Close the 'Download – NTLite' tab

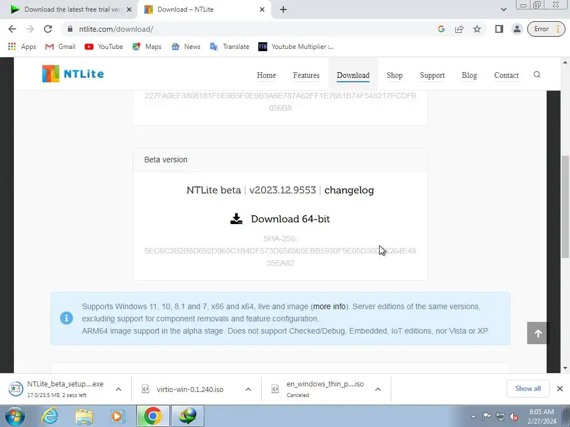coord(262,9)
